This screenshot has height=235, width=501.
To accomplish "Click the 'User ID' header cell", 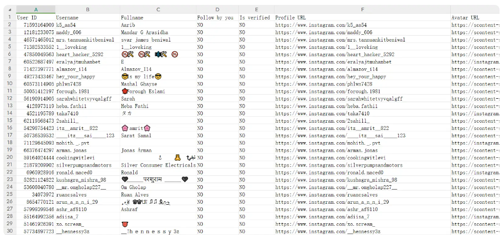I will tap(36, 18).
